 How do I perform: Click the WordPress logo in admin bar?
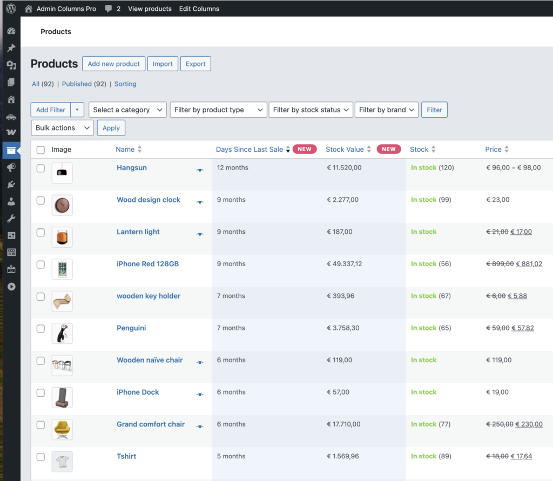click(11, 9)
